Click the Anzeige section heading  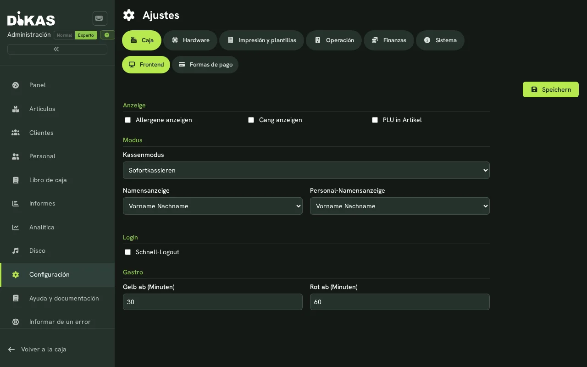coord(134,105)
